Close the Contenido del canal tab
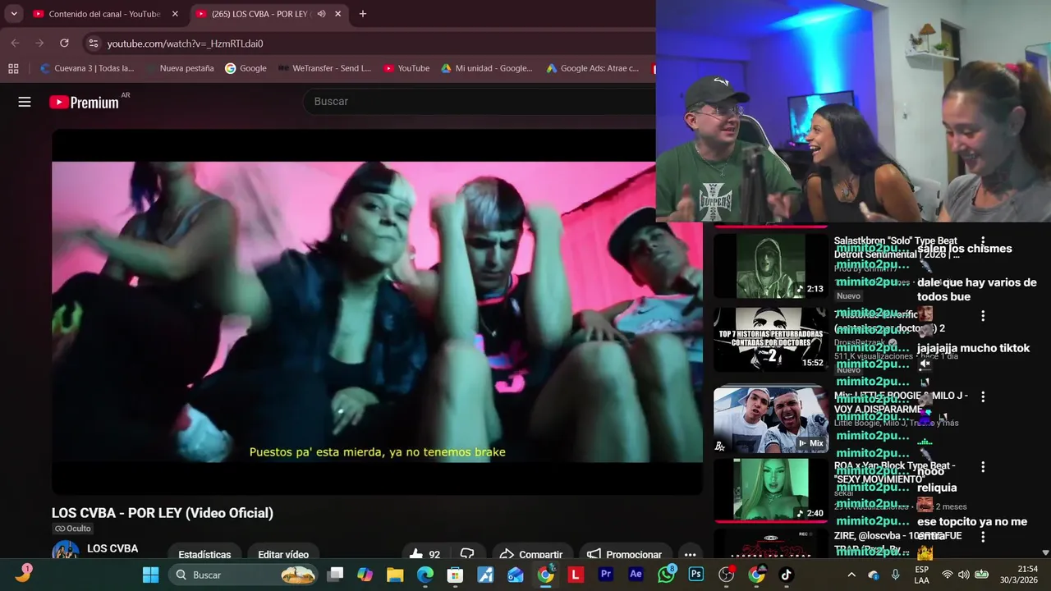 coord(175,14)
